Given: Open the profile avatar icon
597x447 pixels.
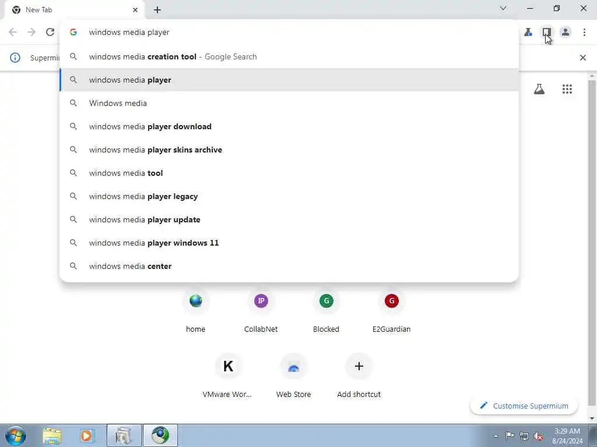Looking at the screenshot, I should 566,33.
